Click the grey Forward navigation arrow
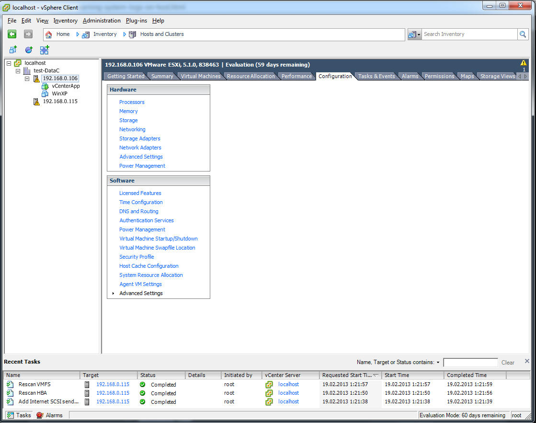The width and height of the screenshot is (536, 423). pyautogui.click(x=28, y=34)
